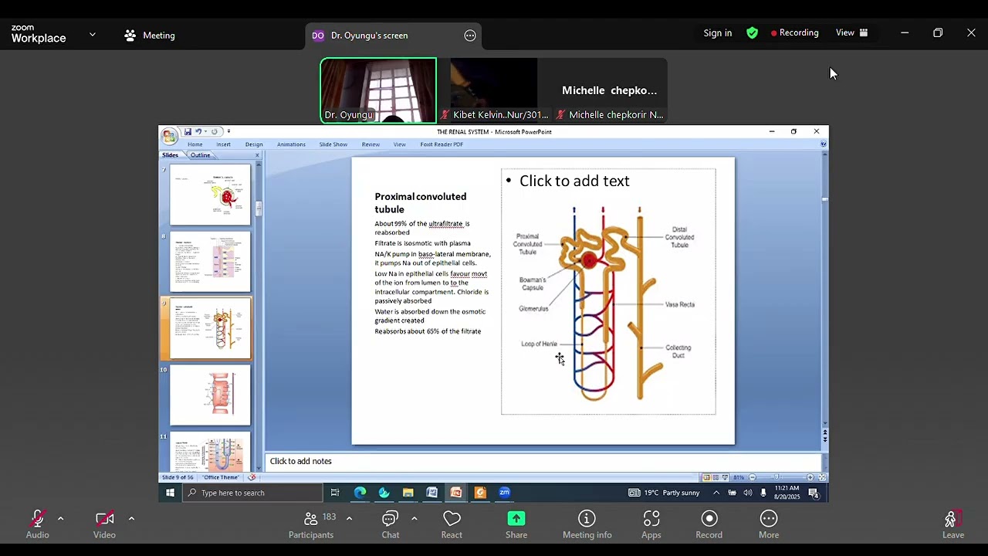Open the Customize Quick Access Toolbar dropdown
Image resolution: width=988 pixels, height=556 pixels.
pyautogui.click(x=228, y=131)
